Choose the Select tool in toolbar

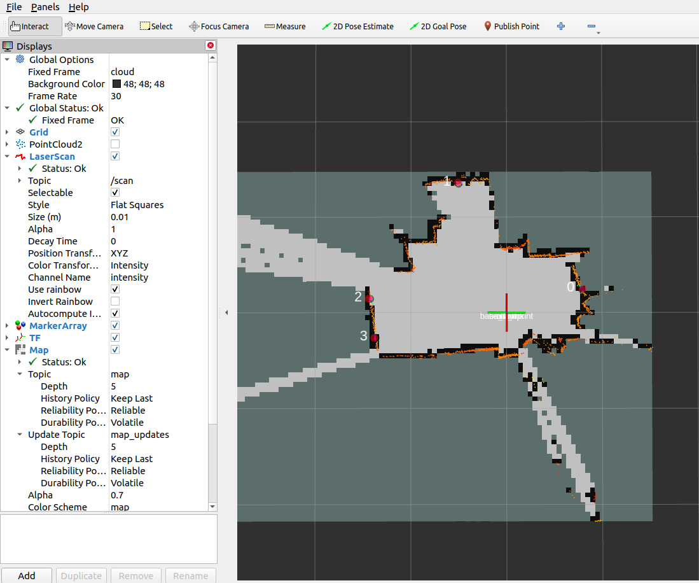(156, 26)
